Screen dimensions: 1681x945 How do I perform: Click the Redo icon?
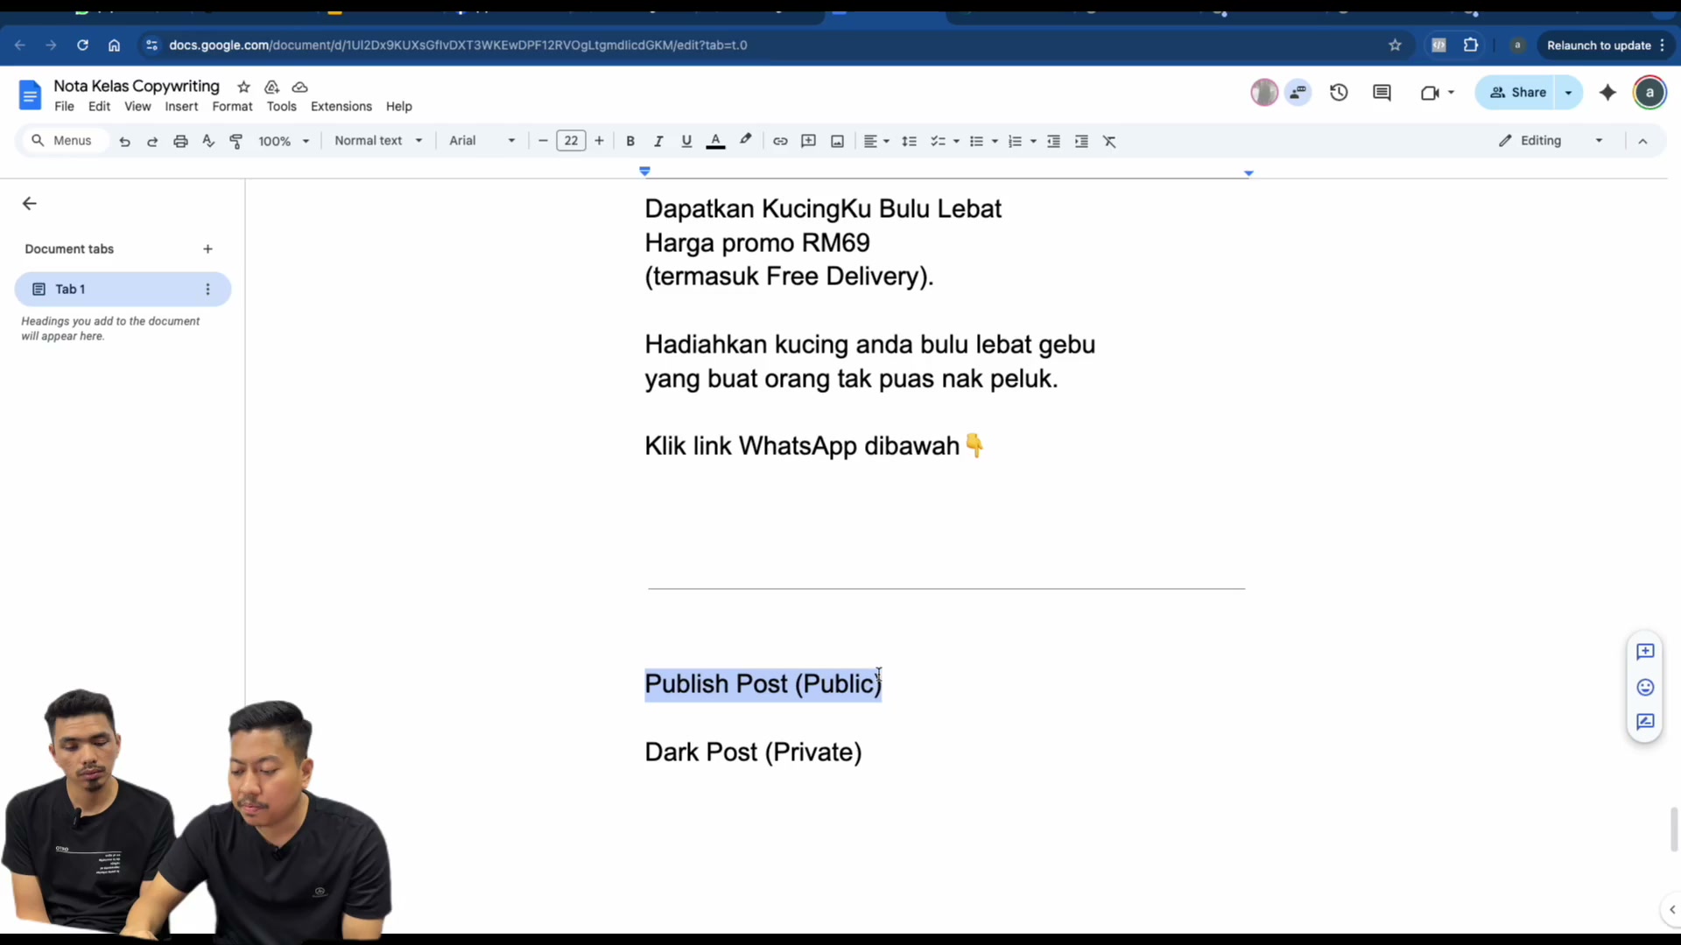tap(152, 141)
